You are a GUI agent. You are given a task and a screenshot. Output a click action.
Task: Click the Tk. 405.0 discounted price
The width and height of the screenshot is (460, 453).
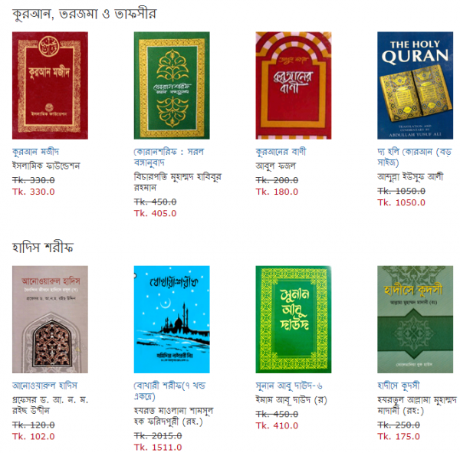click(x=155, y=213)
